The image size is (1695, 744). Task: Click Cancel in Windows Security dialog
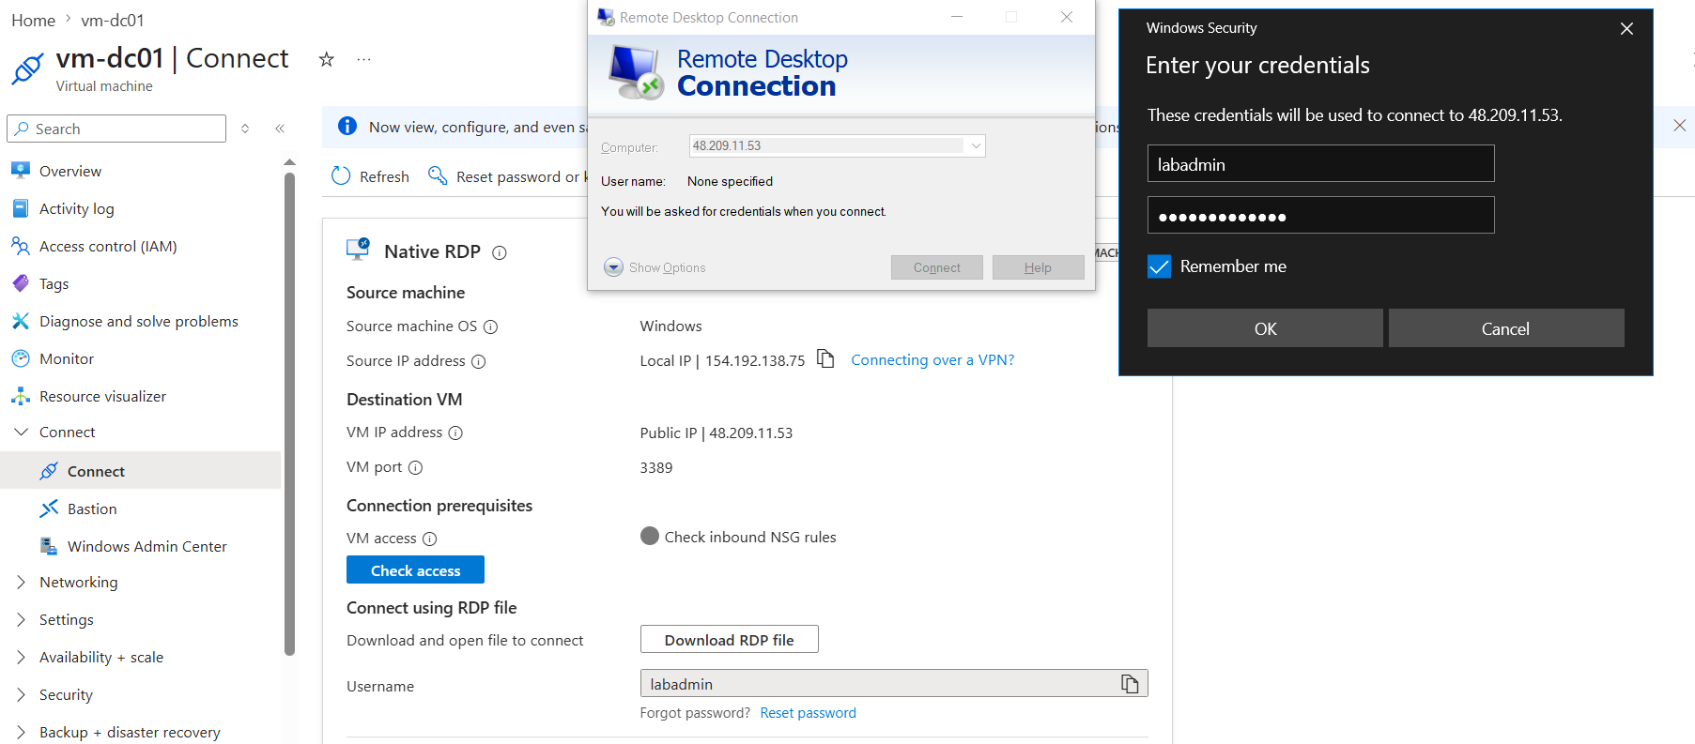pyautogui.click(x=1505, y=328)
